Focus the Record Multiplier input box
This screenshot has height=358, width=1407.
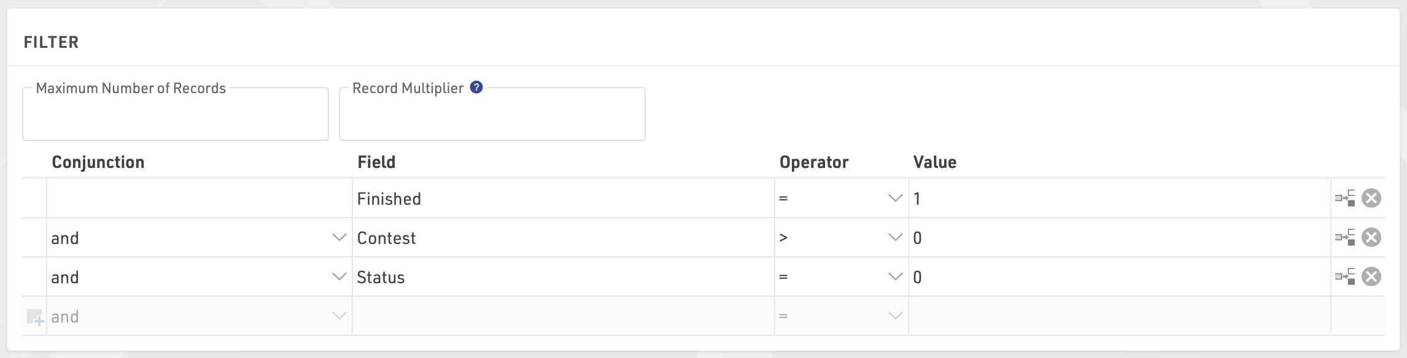pos(492,118)
